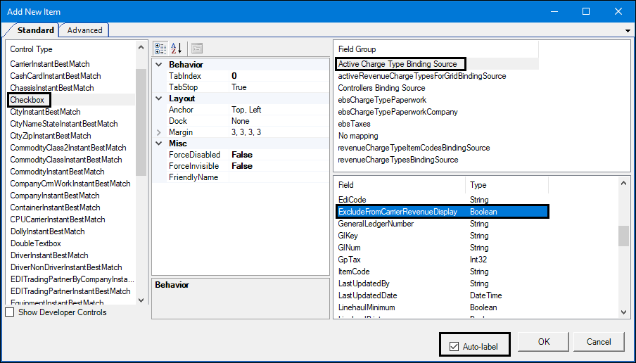Confirm with the OK button
The width and height of the screenshot is (636, 363).
pyautogui.click(x=544, y=342)
